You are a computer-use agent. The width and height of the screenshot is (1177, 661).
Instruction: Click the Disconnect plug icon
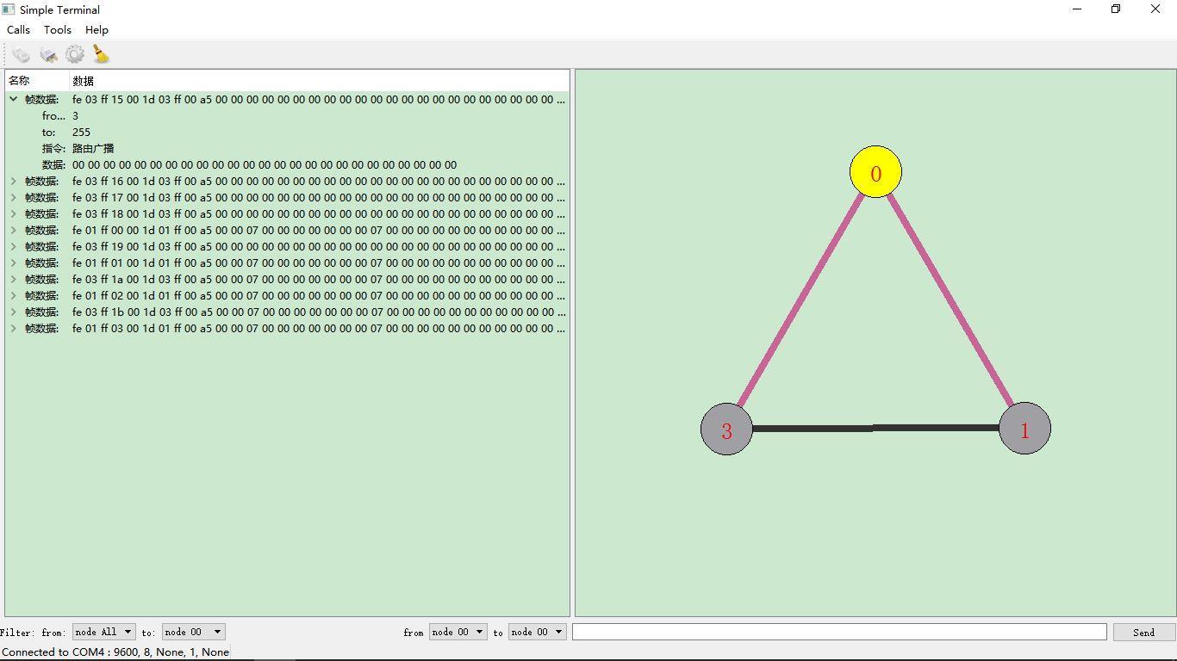click(x=48, y=55)
